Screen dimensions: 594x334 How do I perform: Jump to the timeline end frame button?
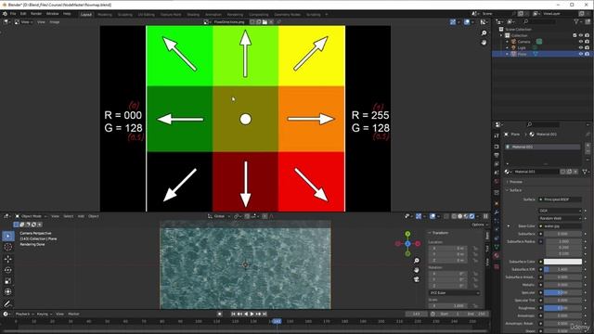(x=265, y=314)
